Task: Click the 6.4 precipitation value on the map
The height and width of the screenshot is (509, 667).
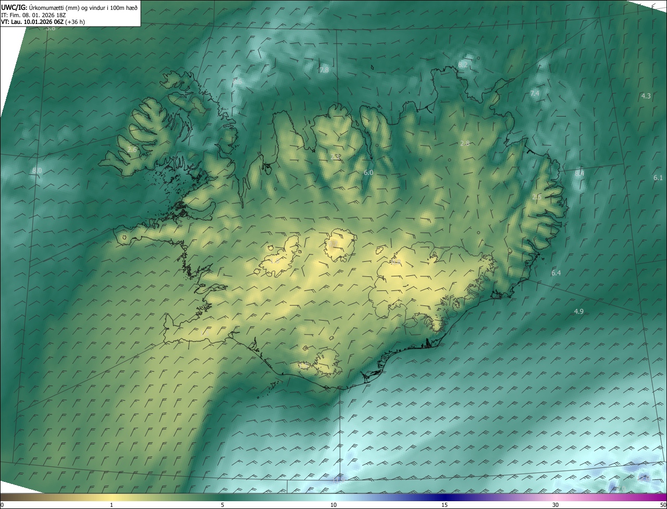Action: [556, 273]
